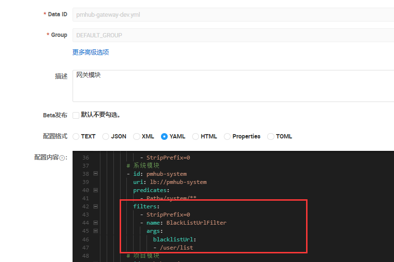The height and width of the screenshot is (262, 394).
Task: Click the 'filters:' code line
Action: click(x=147, y=206)
